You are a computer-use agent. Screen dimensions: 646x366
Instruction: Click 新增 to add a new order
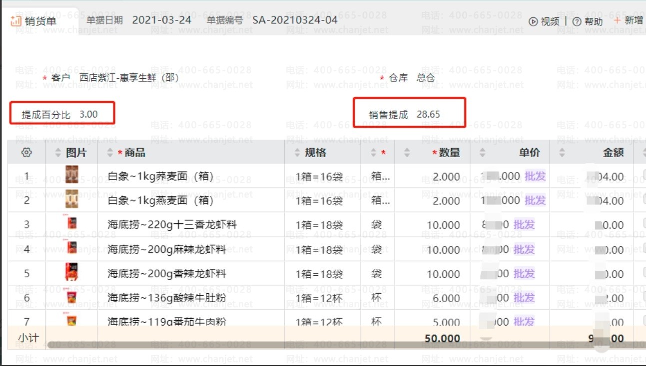click(x=628, y=20)
